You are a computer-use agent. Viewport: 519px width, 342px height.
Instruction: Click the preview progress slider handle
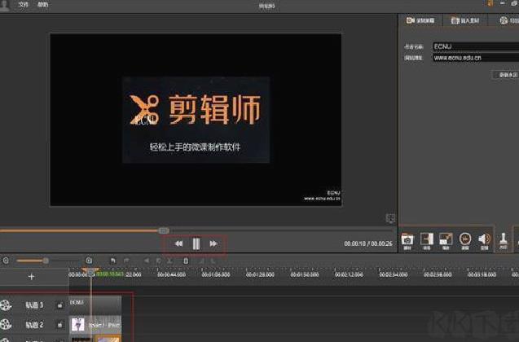164,230
